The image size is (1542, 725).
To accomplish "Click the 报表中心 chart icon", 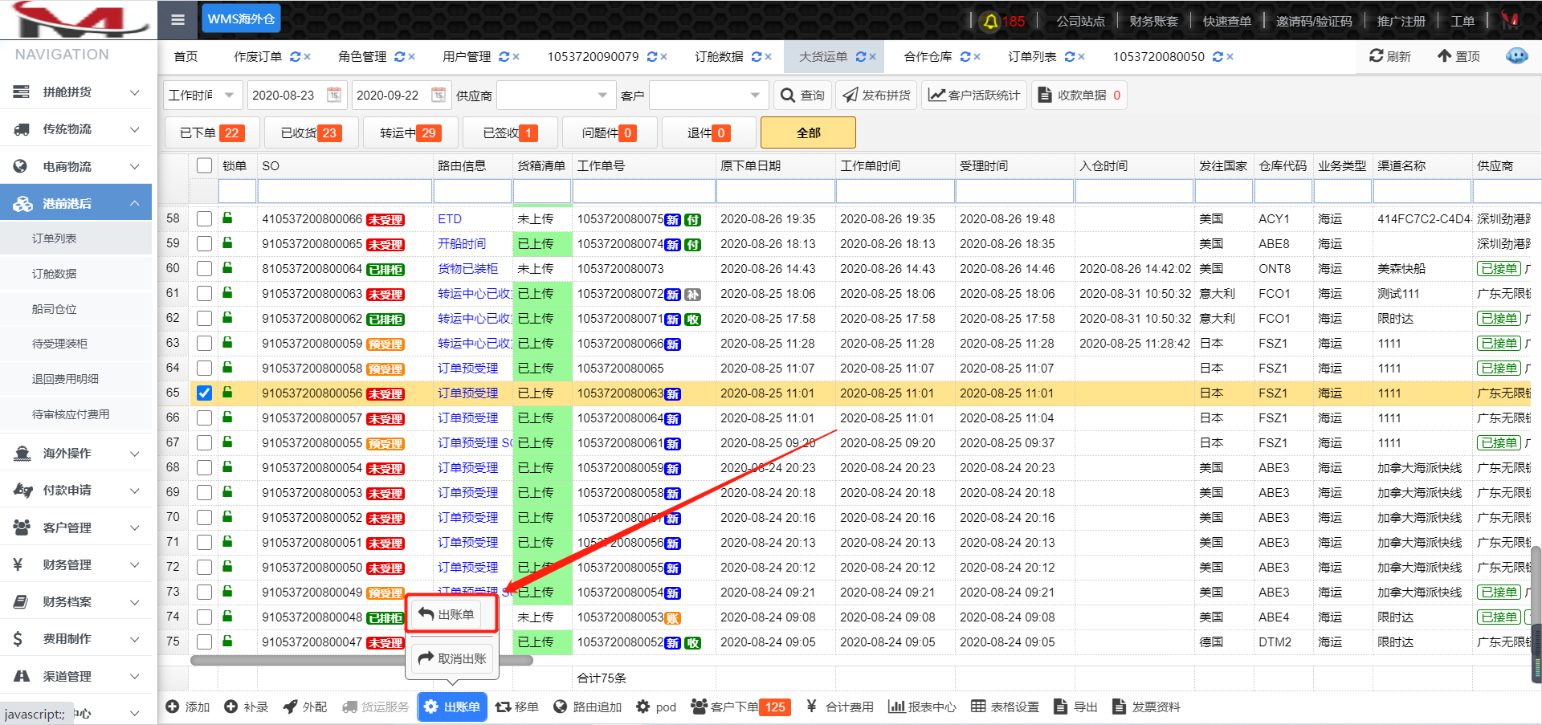I will coord(922,707).
